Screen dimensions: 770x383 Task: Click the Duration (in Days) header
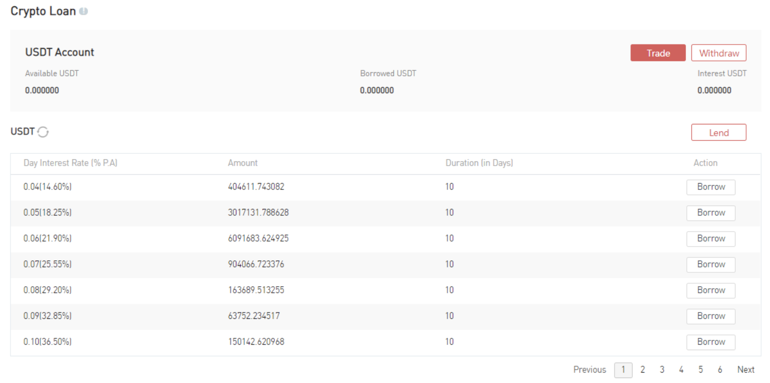pyautogui.click(x=479, y=163)
